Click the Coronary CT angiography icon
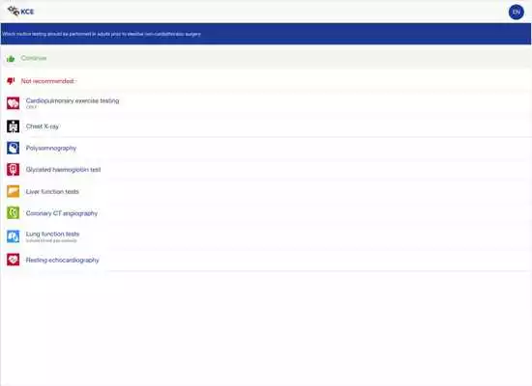This screenshot has width=532, height=386. [14, 213]
